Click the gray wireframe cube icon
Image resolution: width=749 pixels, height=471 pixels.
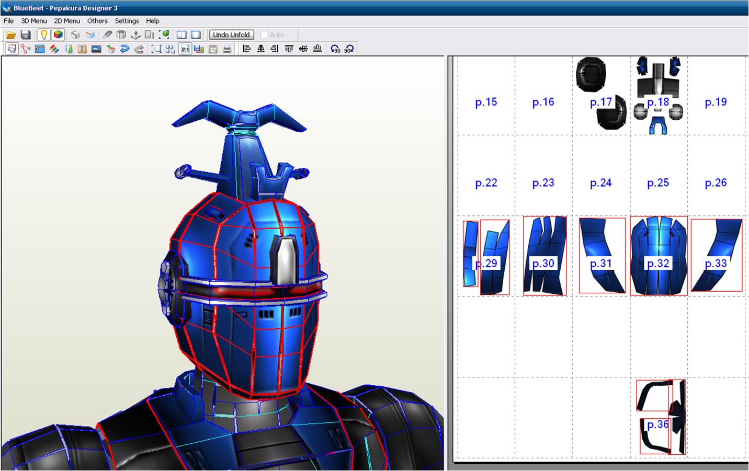76,35
